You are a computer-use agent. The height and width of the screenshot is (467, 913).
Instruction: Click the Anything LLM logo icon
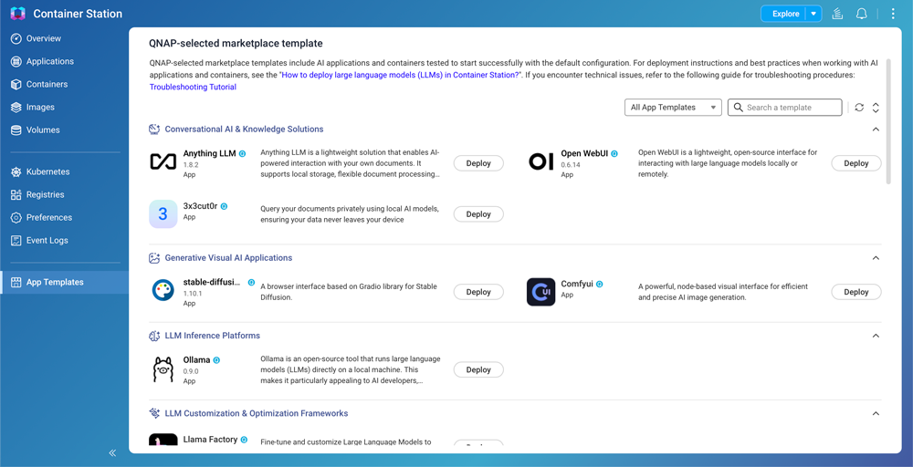(x=163, y=162)
